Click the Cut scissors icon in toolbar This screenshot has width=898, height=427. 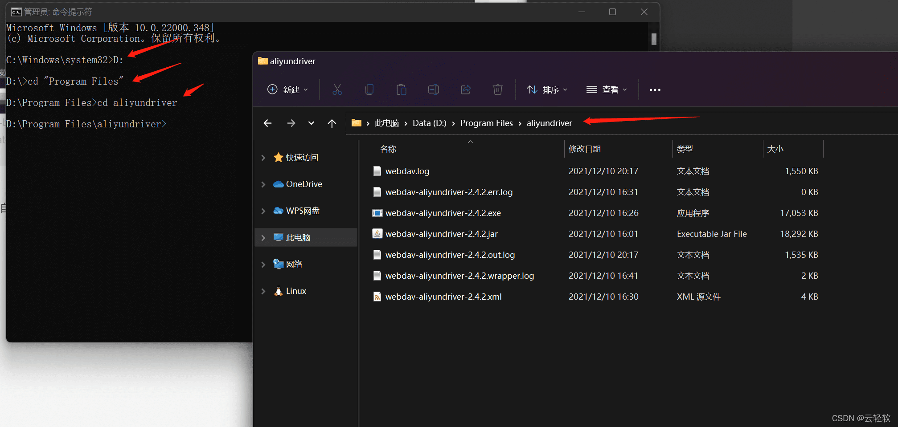coord(337,90)
